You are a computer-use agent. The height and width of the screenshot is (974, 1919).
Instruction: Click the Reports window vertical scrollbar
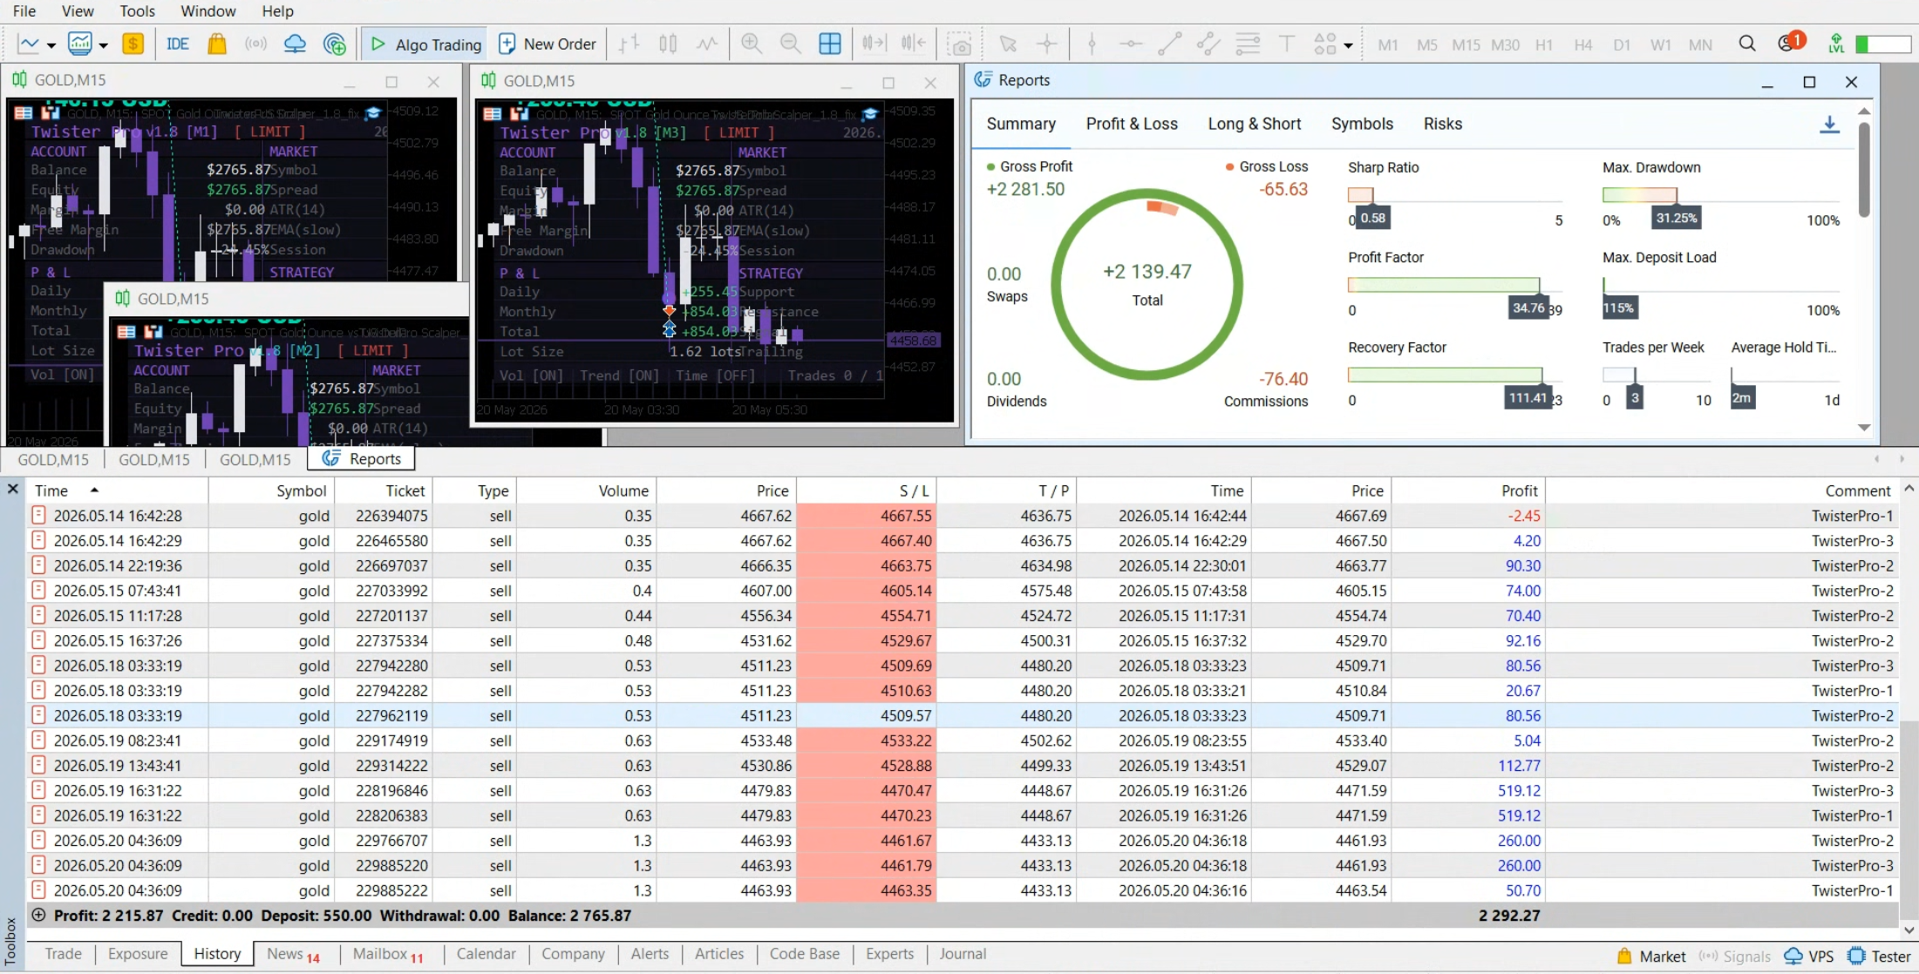(1864, 170)
